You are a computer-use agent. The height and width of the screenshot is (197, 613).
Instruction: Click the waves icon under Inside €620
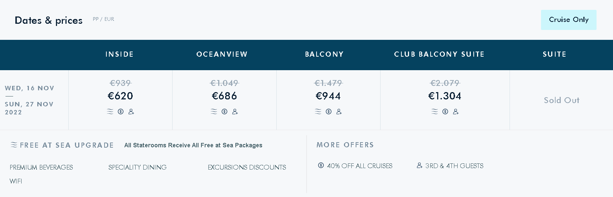[x=110, y=111]
